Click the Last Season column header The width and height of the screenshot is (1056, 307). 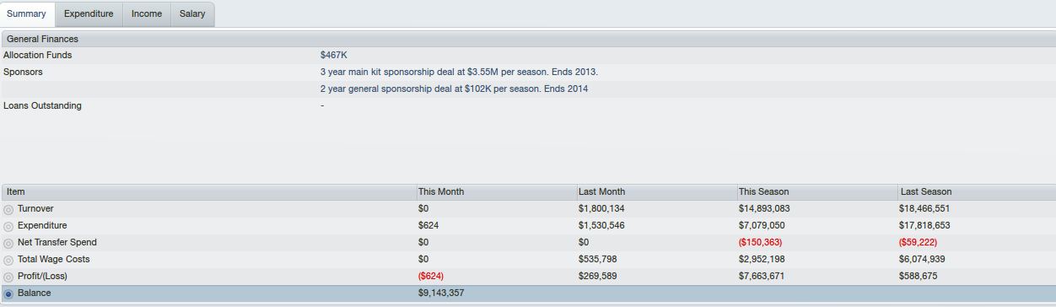coord(977,191)
